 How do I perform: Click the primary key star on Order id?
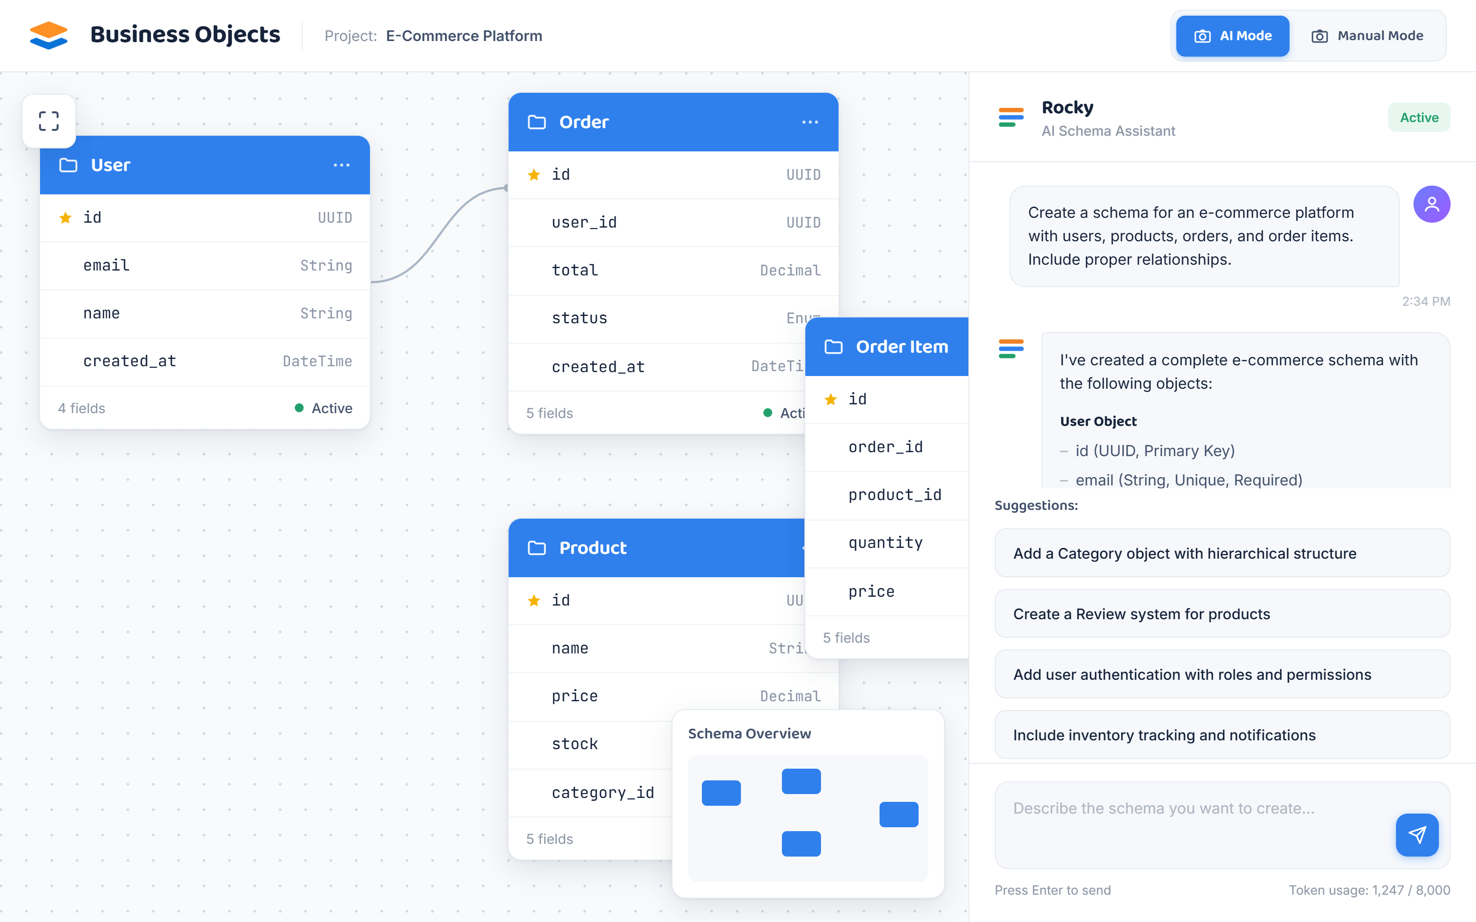(x=534, y=174)
